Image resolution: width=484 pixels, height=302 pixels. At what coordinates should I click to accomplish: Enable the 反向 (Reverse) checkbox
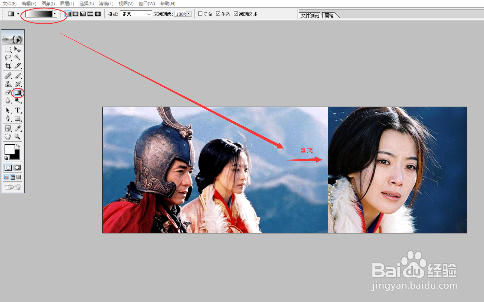click(200, 14)
